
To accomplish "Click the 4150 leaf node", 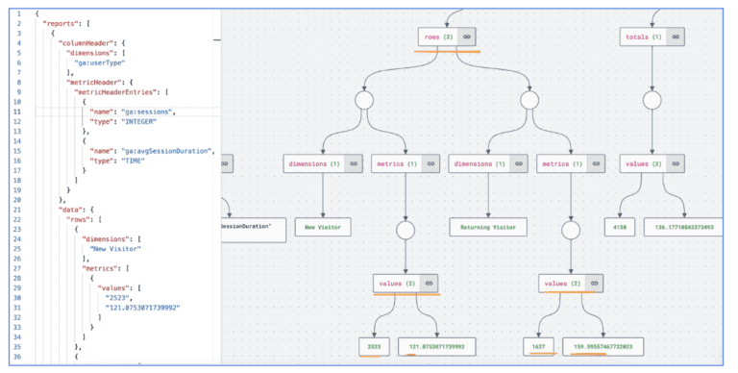I will 620,227.
